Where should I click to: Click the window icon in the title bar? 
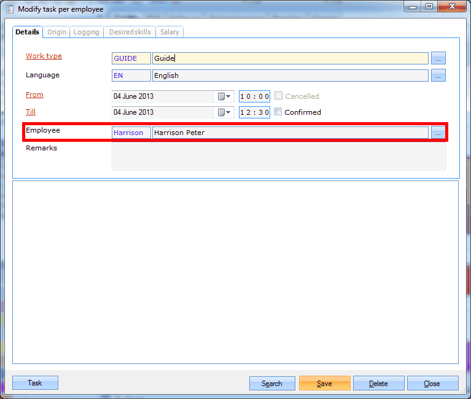[x=10, y=9]
